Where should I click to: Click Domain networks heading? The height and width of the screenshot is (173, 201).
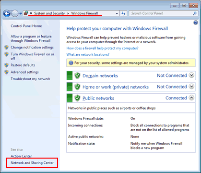(100, 76)
